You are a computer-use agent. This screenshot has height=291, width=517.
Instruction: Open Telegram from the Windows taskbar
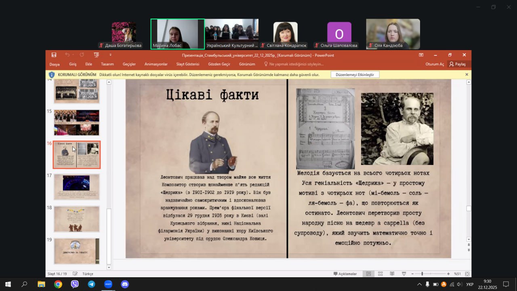click(91, 284)
